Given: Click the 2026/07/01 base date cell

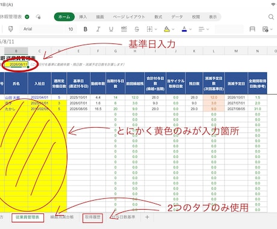Looking at the screenshot, I should (x=78, y=103).
